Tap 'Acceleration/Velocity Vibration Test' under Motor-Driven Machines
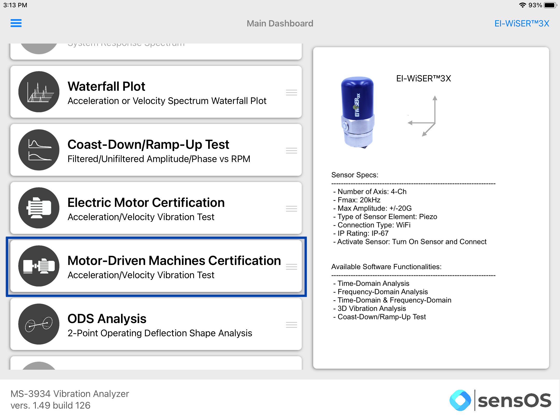This screenshot has height=420, width=560. pyautogui.click(x=141, y=275)
